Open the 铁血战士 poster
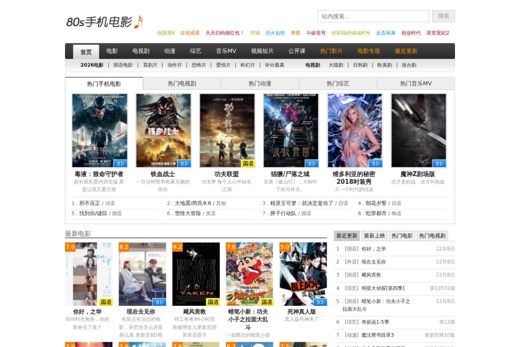Screen dimensions: 520x347 (x=163, y=131)
